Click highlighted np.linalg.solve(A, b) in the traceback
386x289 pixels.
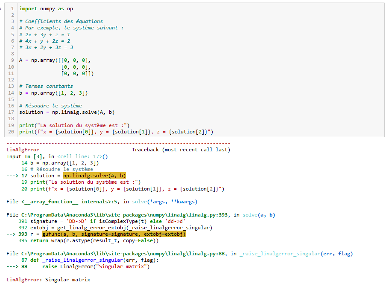(94, 176)
